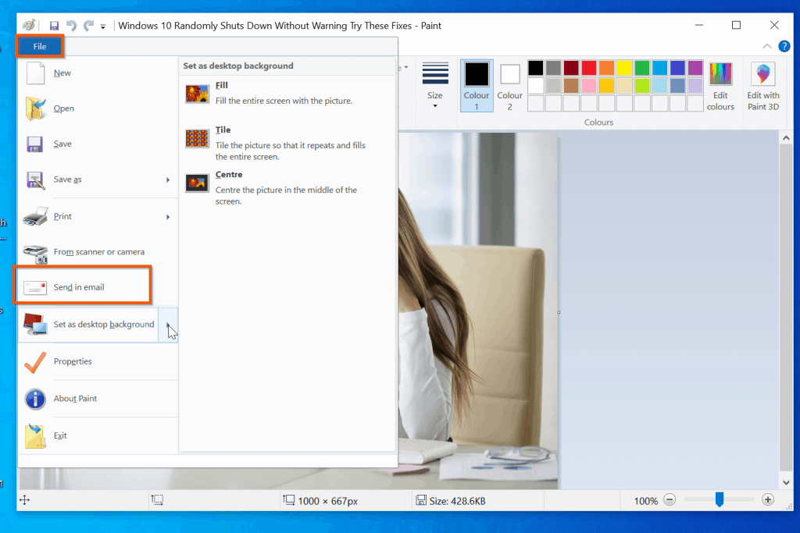Select the Colour 1 button
The height and width of the screenshot is (533, 800).
coord(477,86)
